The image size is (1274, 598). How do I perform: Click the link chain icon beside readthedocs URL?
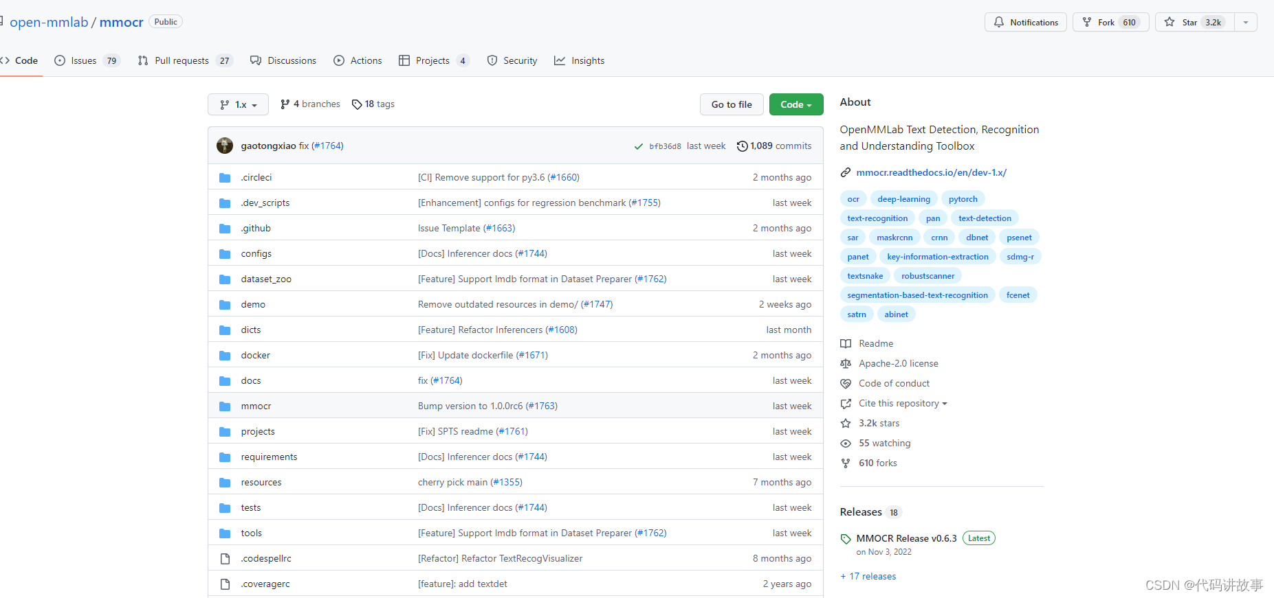pyautogui.click(x=846, y=172)
